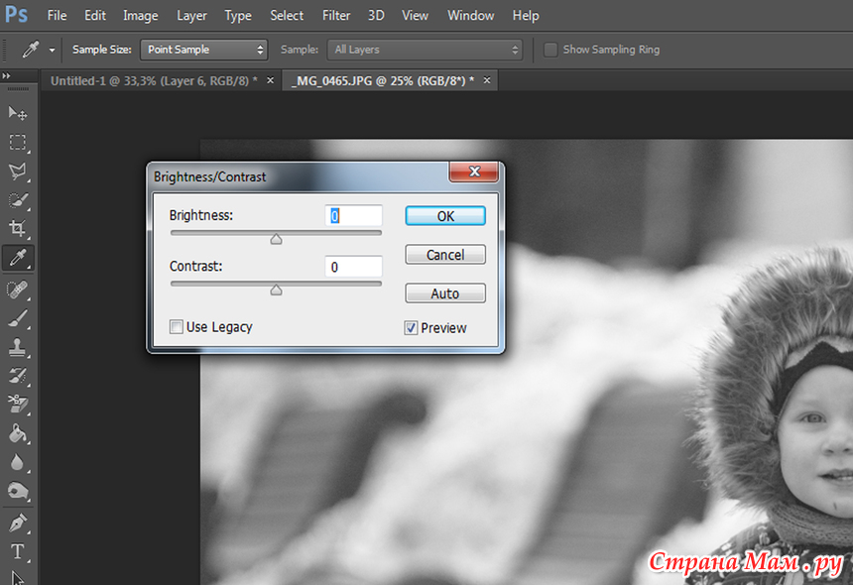The height and width of the screenshot is (585, 853).
Task: Open the Sample Size dropdown
Action: [x=203, y=50]
